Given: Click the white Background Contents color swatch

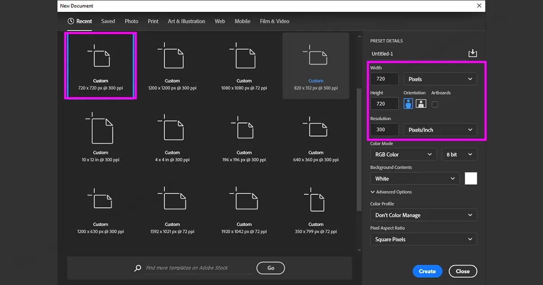Looking at the screenshot, I should click(471, 178).
